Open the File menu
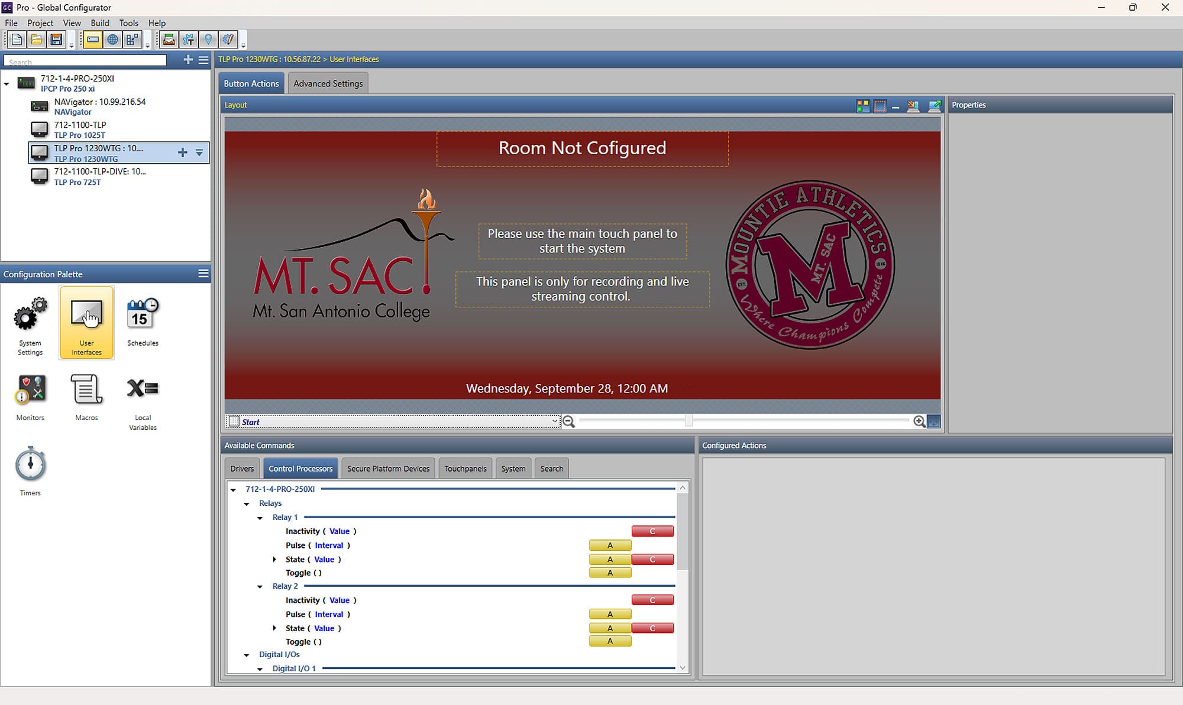This screenshot has width=1183, height=705. [11, 23]
